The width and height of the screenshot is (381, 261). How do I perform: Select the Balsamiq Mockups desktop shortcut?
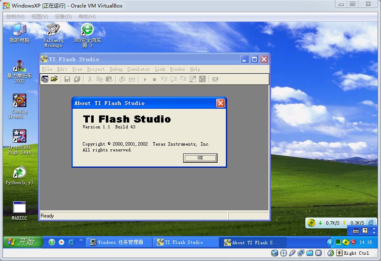pos(53,36)
